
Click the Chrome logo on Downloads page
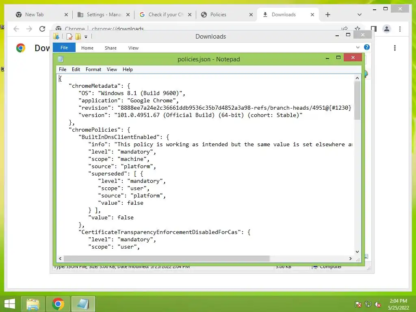(21, 48)
